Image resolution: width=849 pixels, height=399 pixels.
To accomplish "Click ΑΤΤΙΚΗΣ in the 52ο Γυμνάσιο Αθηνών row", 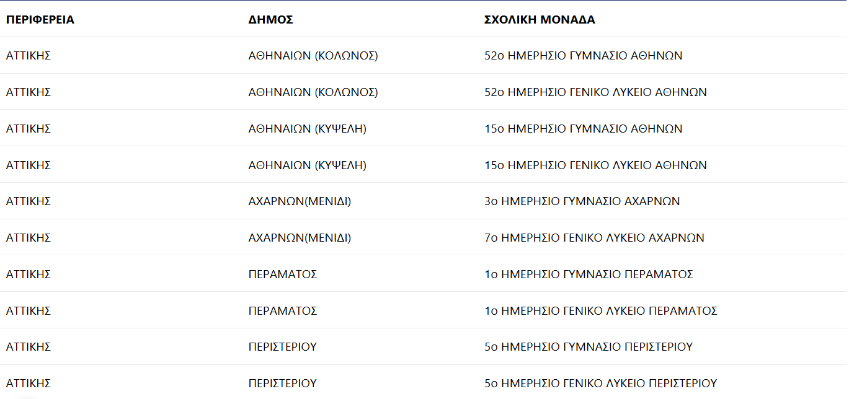I will point(29,56).
